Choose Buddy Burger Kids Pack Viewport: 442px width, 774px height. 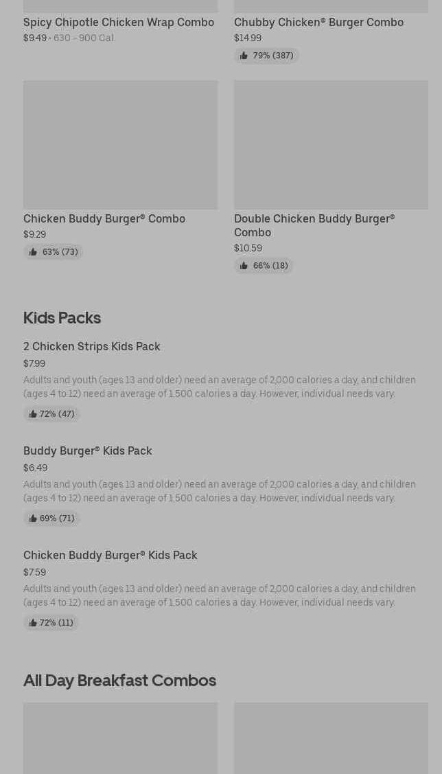(88, 451)
